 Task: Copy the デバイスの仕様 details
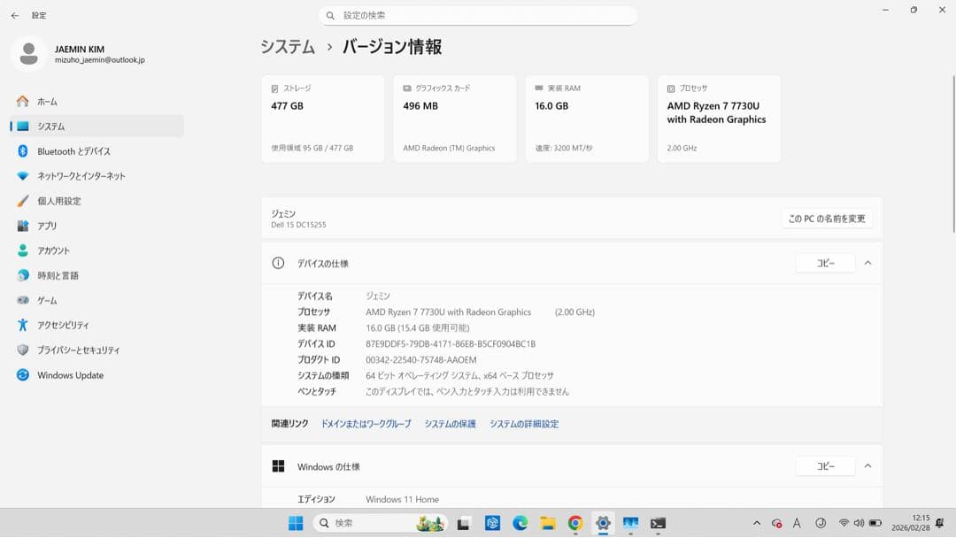click(x=826, y=263)
